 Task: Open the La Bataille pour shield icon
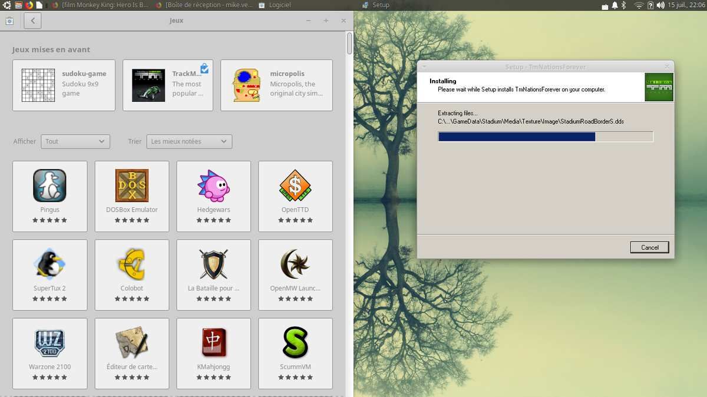tap(213, 264)
